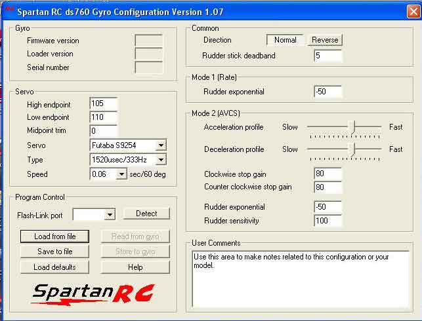422x321 pixels.
Task: Click the SpartanRC logo
Action: tap(93, 294)
